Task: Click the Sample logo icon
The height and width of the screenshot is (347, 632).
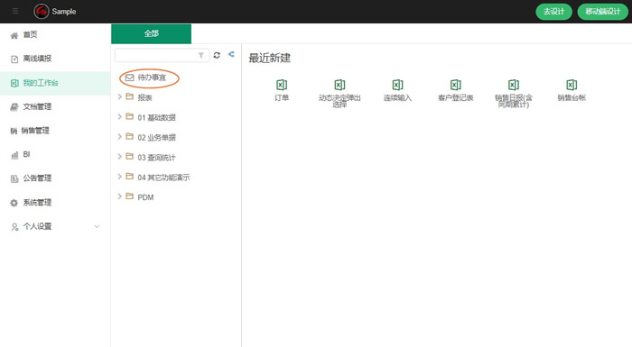Action: [42, 12]
